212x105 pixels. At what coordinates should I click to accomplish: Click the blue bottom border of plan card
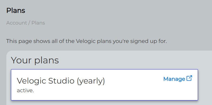104,100
